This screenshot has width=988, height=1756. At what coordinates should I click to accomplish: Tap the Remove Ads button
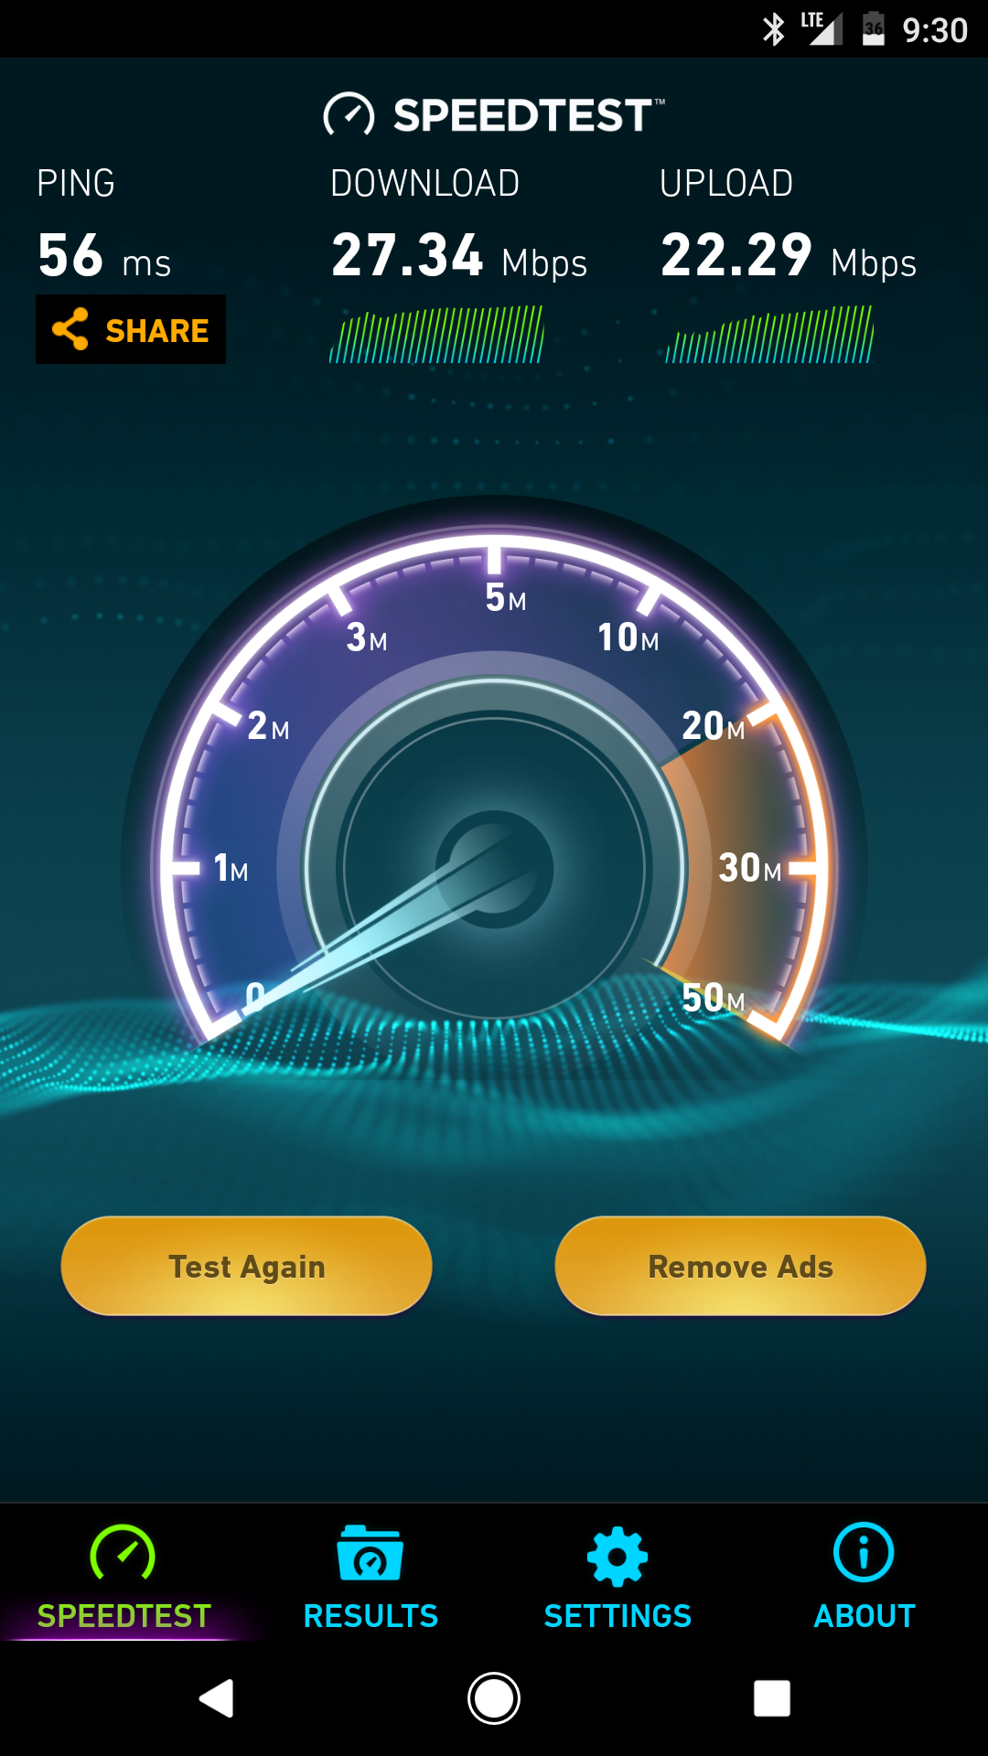[741, 1266]
